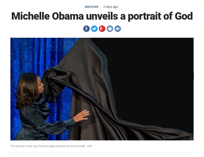The width and height of the screenshot is (204, 157).
Task: Email the article using envelope icon
Action: [x=118, y=29]
